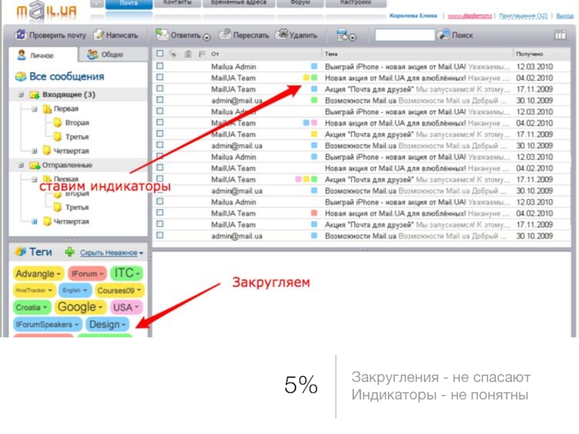
Task: Click the Search magnifier icon
Action: [444, 35]
